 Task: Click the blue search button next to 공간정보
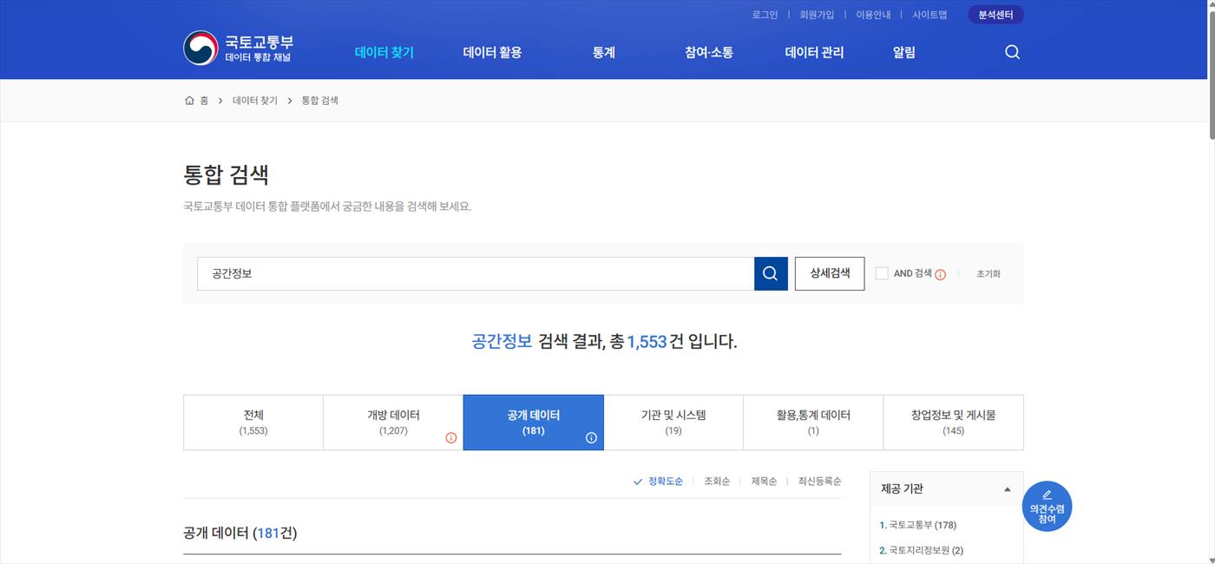771,273
